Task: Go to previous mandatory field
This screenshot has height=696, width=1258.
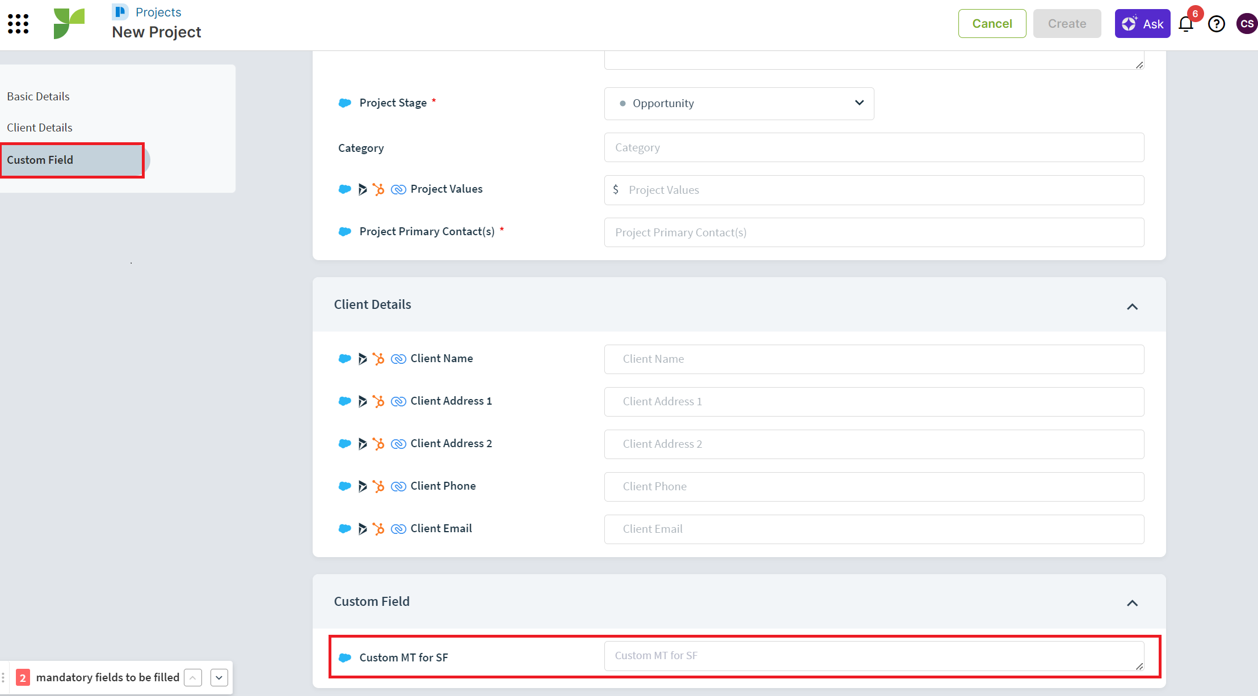Action: 193,677
